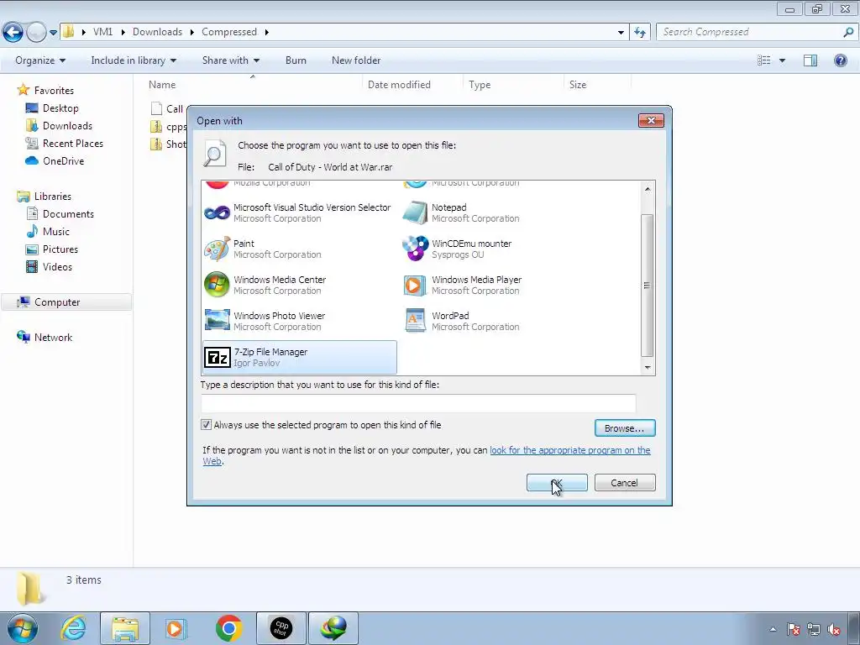Click the Search Compressed box
860x645 pixels.
749,33
